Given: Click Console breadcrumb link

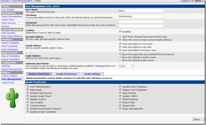Looking at the screenshot, I should 5,1.
